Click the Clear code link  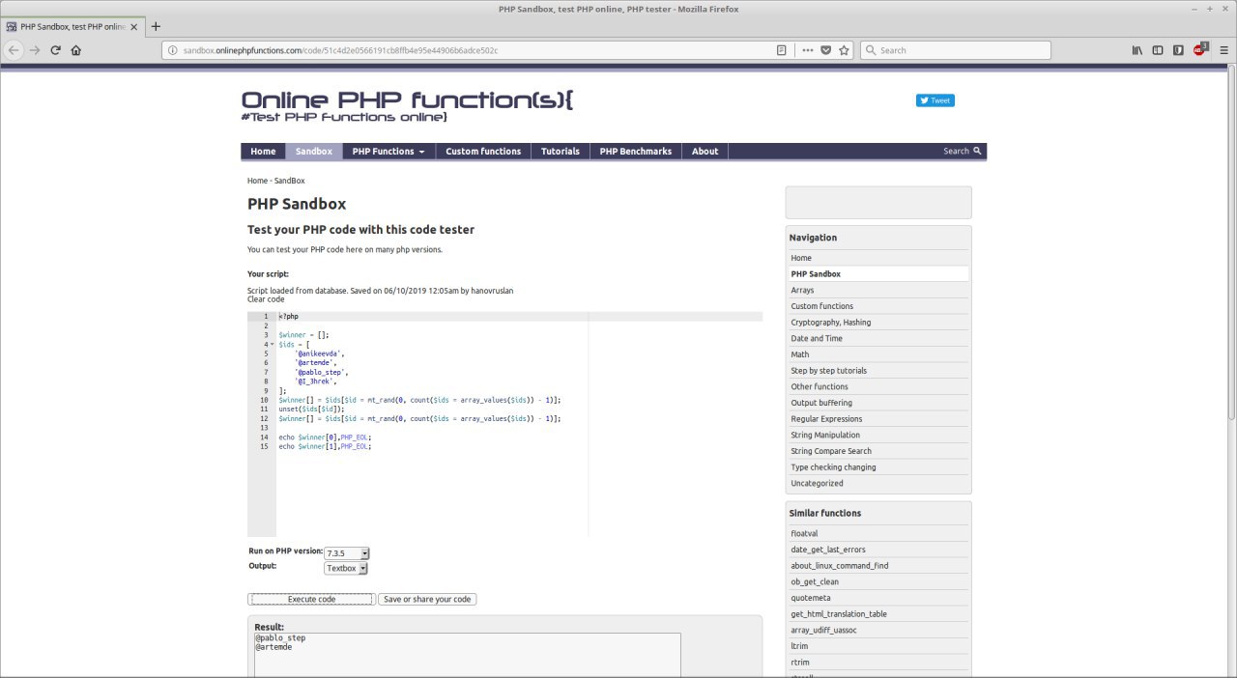[266, 299]
